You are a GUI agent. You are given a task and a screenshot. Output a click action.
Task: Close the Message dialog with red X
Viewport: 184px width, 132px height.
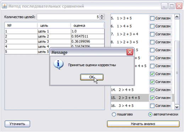point(130,52)
